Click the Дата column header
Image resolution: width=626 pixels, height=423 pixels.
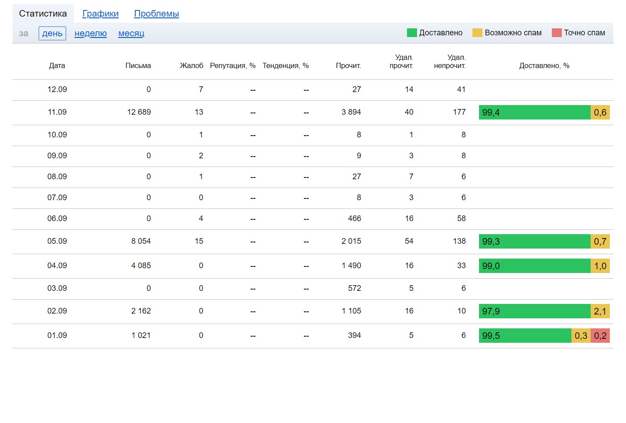pyautogui.click(x=57, y=65)
